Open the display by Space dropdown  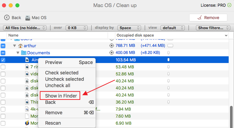129,28
